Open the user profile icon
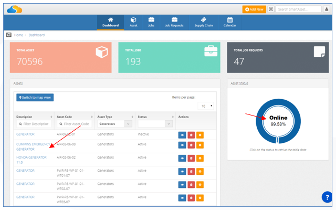 (x=327, y=9)
